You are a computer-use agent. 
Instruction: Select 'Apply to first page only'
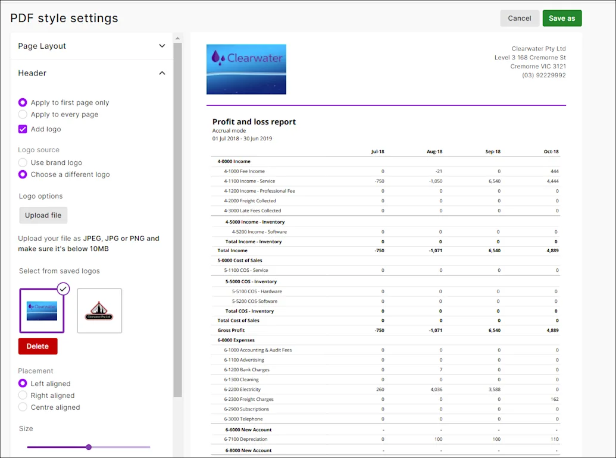click(x=23, y=102)
